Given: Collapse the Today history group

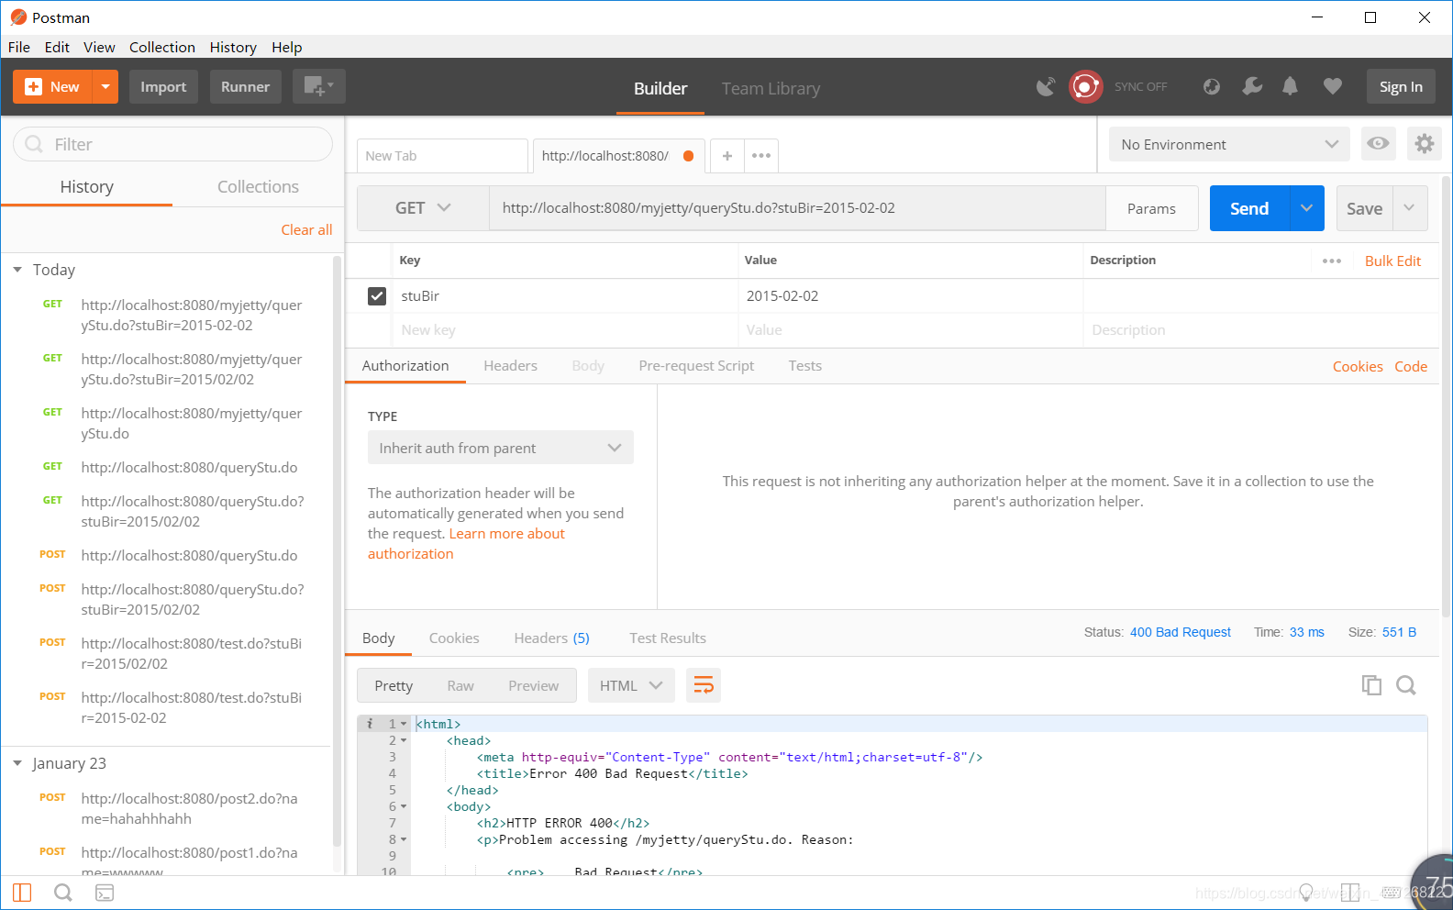Looking at the screenshot, I should 17,270.
